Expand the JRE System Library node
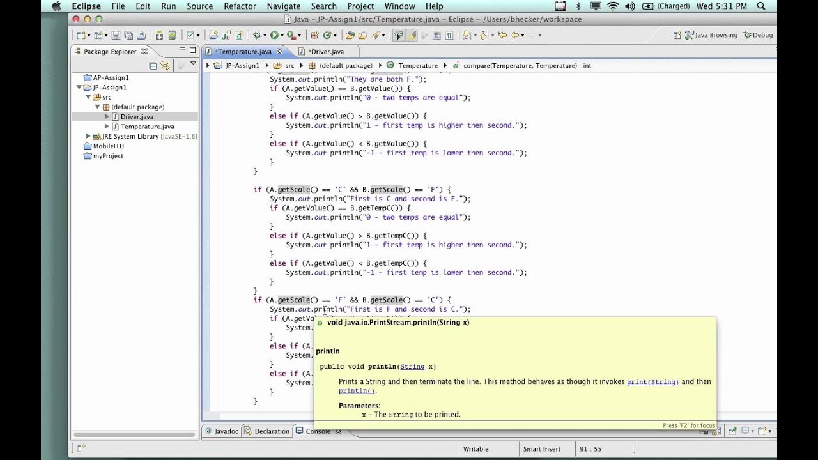This screenshot has height=460, width=818. [88, 136]
